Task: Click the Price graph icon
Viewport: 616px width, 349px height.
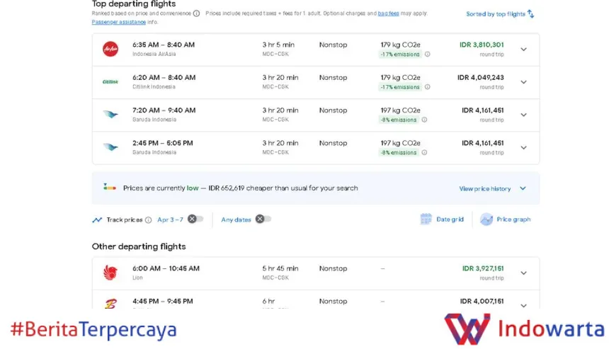Action: [486, 219]
